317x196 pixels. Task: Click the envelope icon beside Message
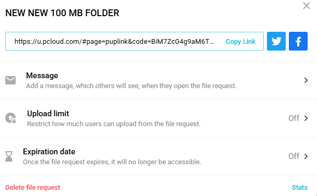tap(10, 80)
